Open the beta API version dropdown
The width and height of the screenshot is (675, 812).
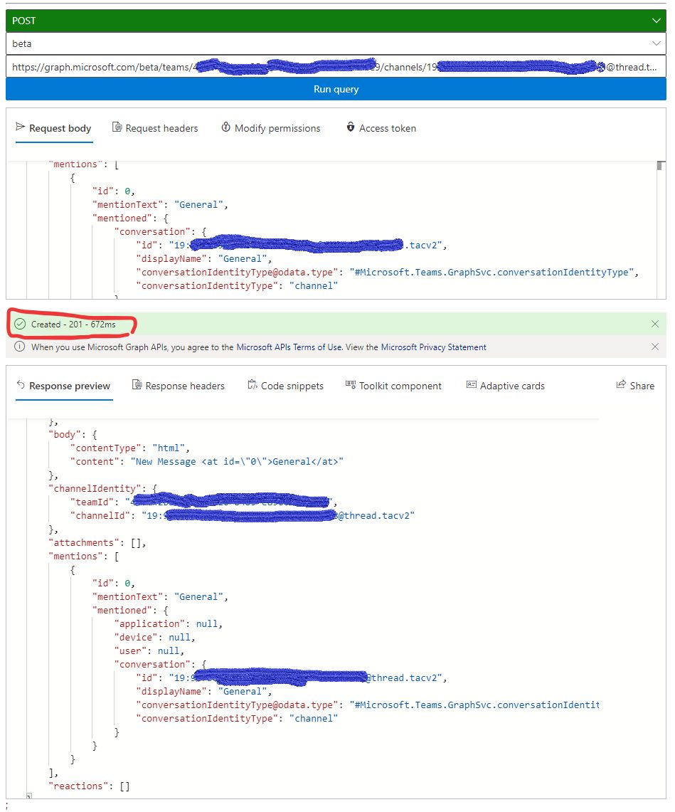point(336,43)
